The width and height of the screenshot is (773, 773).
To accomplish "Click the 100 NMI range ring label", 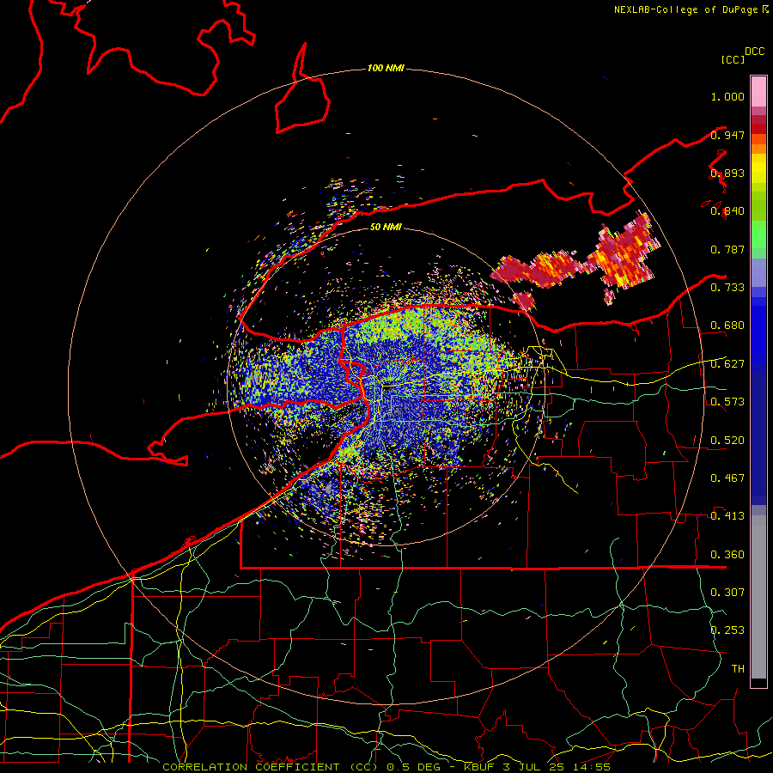I will coord(386,68).
